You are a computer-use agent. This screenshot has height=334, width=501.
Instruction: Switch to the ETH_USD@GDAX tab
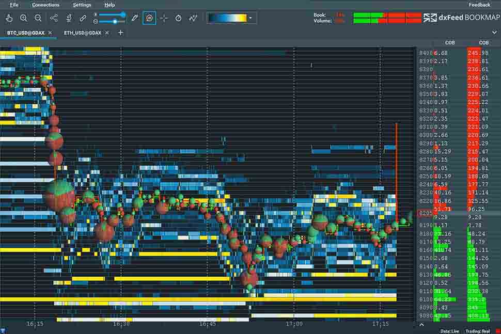point(82,33)
